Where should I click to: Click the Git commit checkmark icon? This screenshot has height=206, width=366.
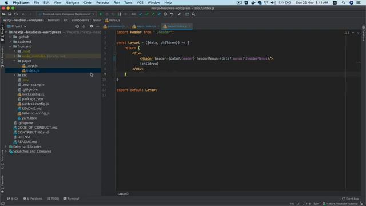click(147, 14)
